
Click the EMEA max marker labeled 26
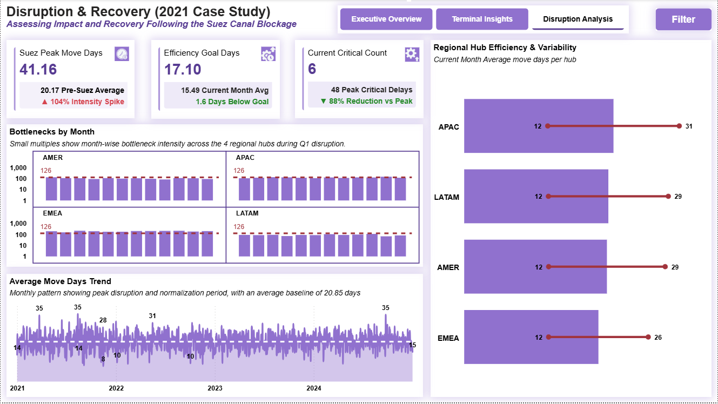(x=648, y=337)
